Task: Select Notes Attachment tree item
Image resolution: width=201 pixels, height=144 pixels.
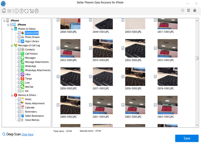Action: tap(35, 103)
